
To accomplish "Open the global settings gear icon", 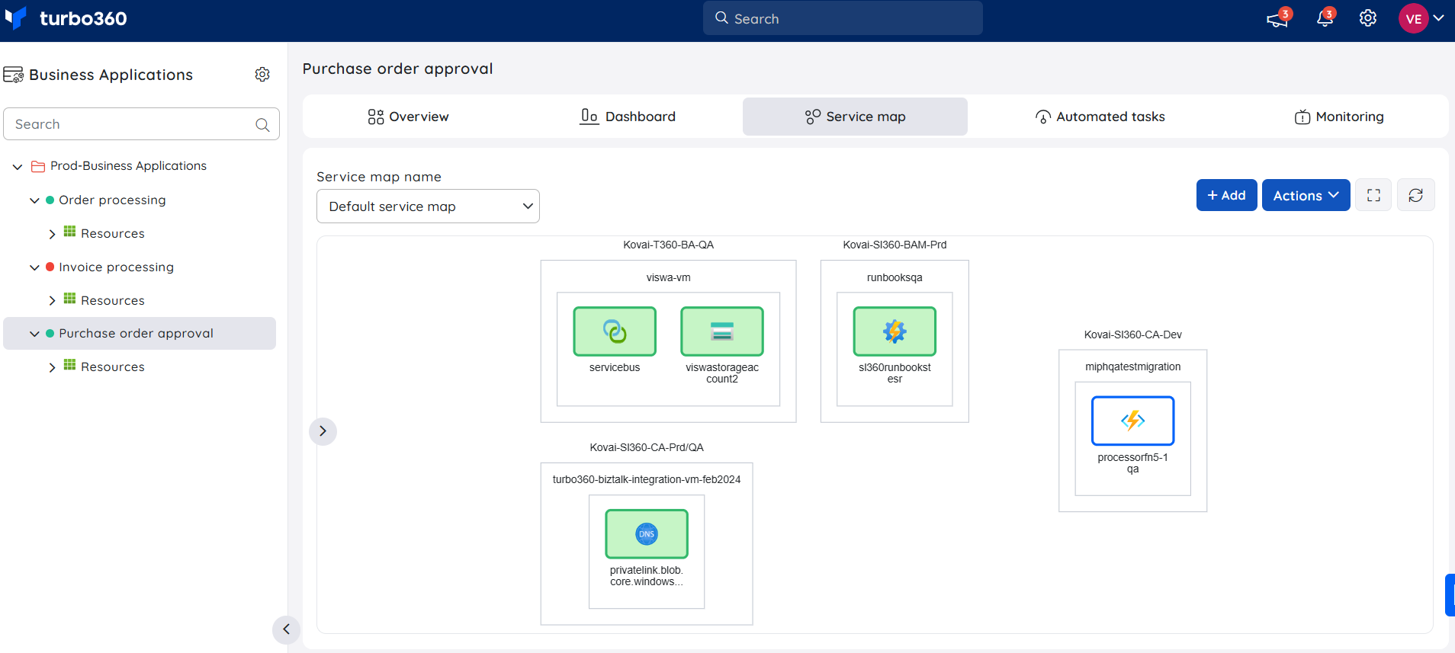I will [x=1368, y=18].
